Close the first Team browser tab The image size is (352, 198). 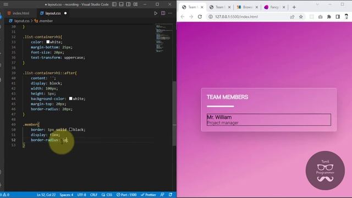(202, 7)
